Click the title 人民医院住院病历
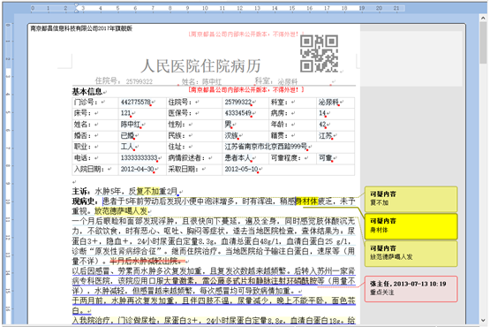 point(200,66)
